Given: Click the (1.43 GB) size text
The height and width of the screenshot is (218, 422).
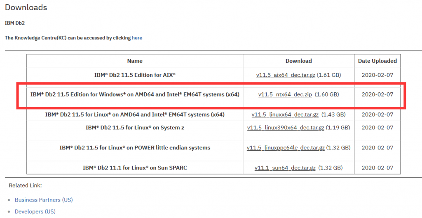Looking at the screenshot, I should pyautogui.click(x=333, y=115).
